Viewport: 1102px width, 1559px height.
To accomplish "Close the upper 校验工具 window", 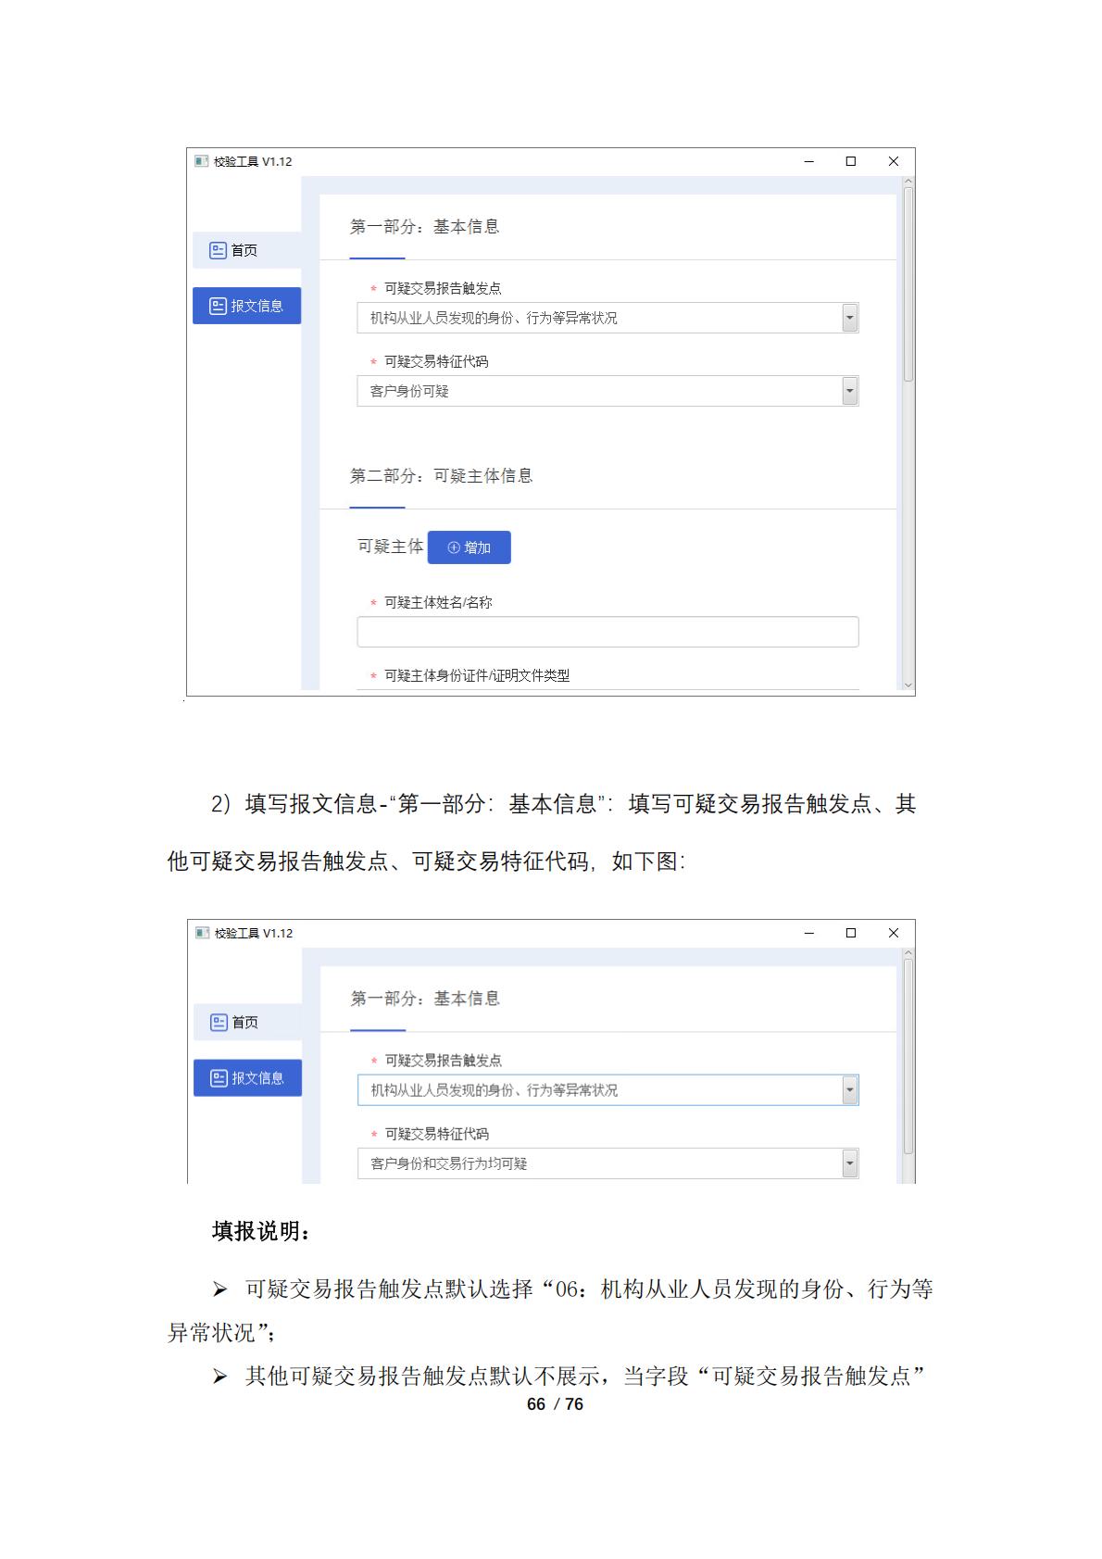I will tap(893, 161).
